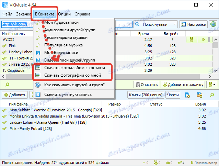Screen dimensions: 219x166
Task: Click horizontal scrollbar right arrow
Action: point(210,77)
